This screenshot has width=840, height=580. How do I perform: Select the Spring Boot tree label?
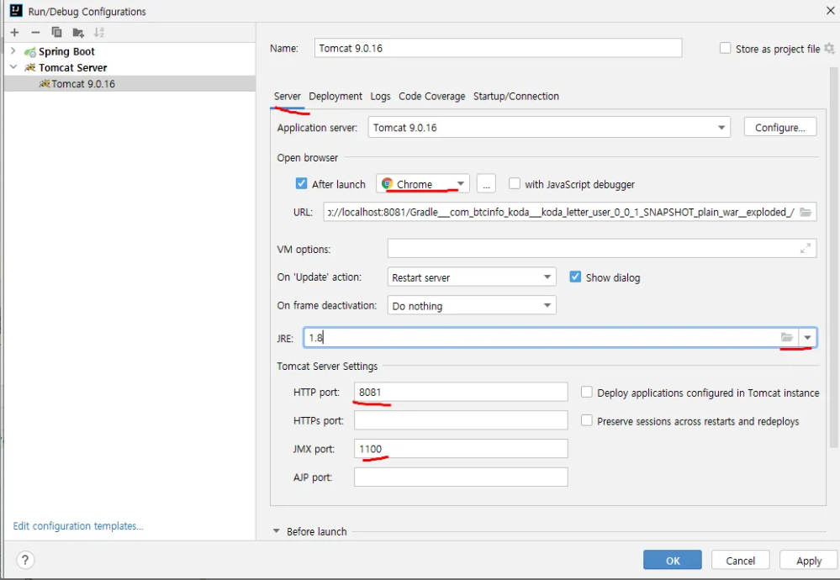coord(66,52)
